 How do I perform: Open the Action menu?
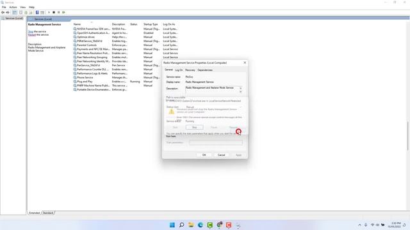click(x=13, y=7)
